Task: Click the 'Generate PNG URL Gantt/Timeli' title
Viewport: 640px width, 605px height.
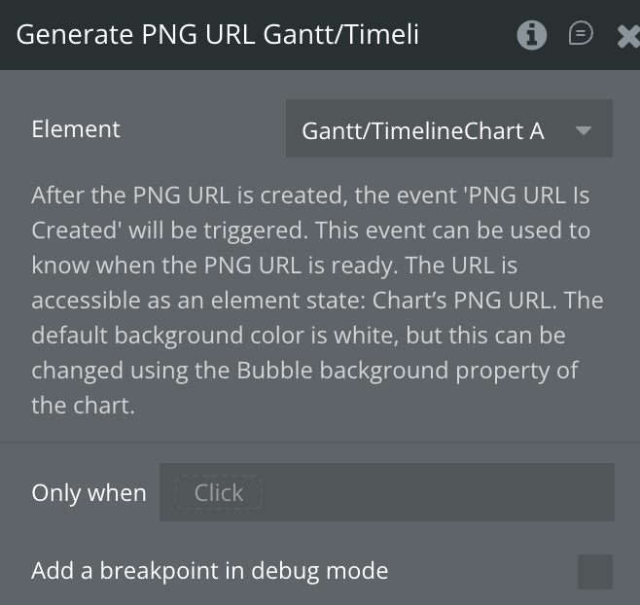Action: 218,35
